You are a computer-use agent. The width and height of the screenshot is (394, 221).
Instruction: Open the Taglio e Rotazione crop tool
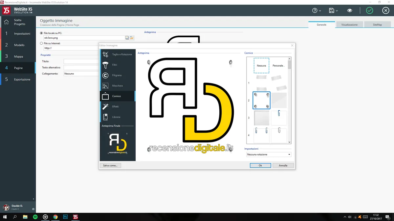[117, 54]
